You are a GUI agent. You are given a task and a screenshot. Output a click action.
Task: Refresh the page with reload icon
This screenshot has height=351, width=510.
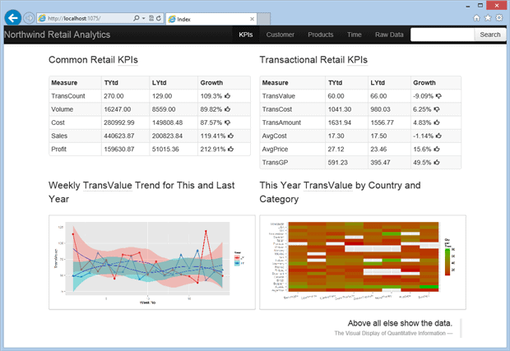(159, 18)
